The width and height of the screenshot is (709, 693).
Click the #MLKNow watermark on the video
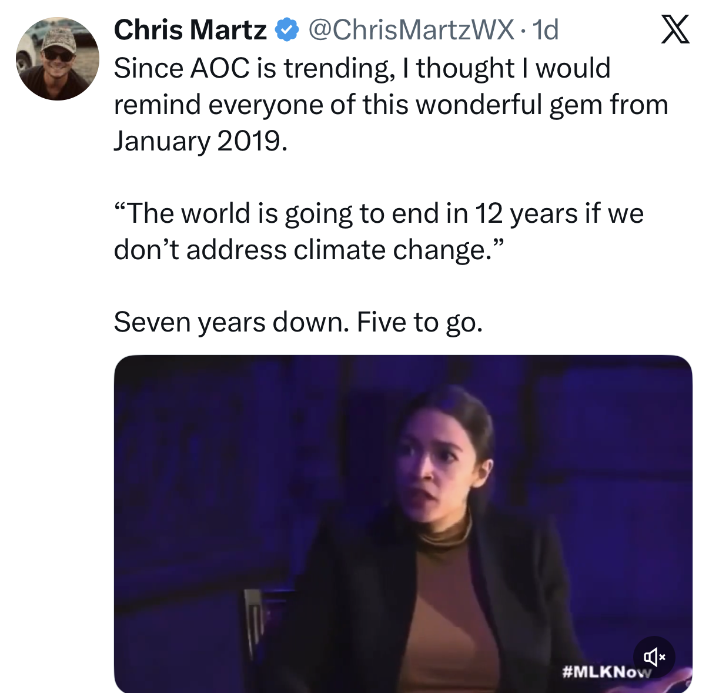pyautogui.click(x=606, y=671)
